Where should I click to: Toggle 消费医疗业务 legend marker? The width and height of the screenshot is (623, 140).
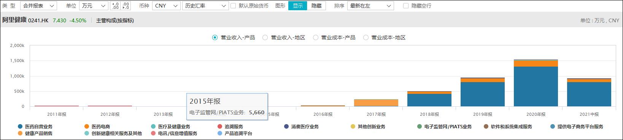(x=286, y=127)
